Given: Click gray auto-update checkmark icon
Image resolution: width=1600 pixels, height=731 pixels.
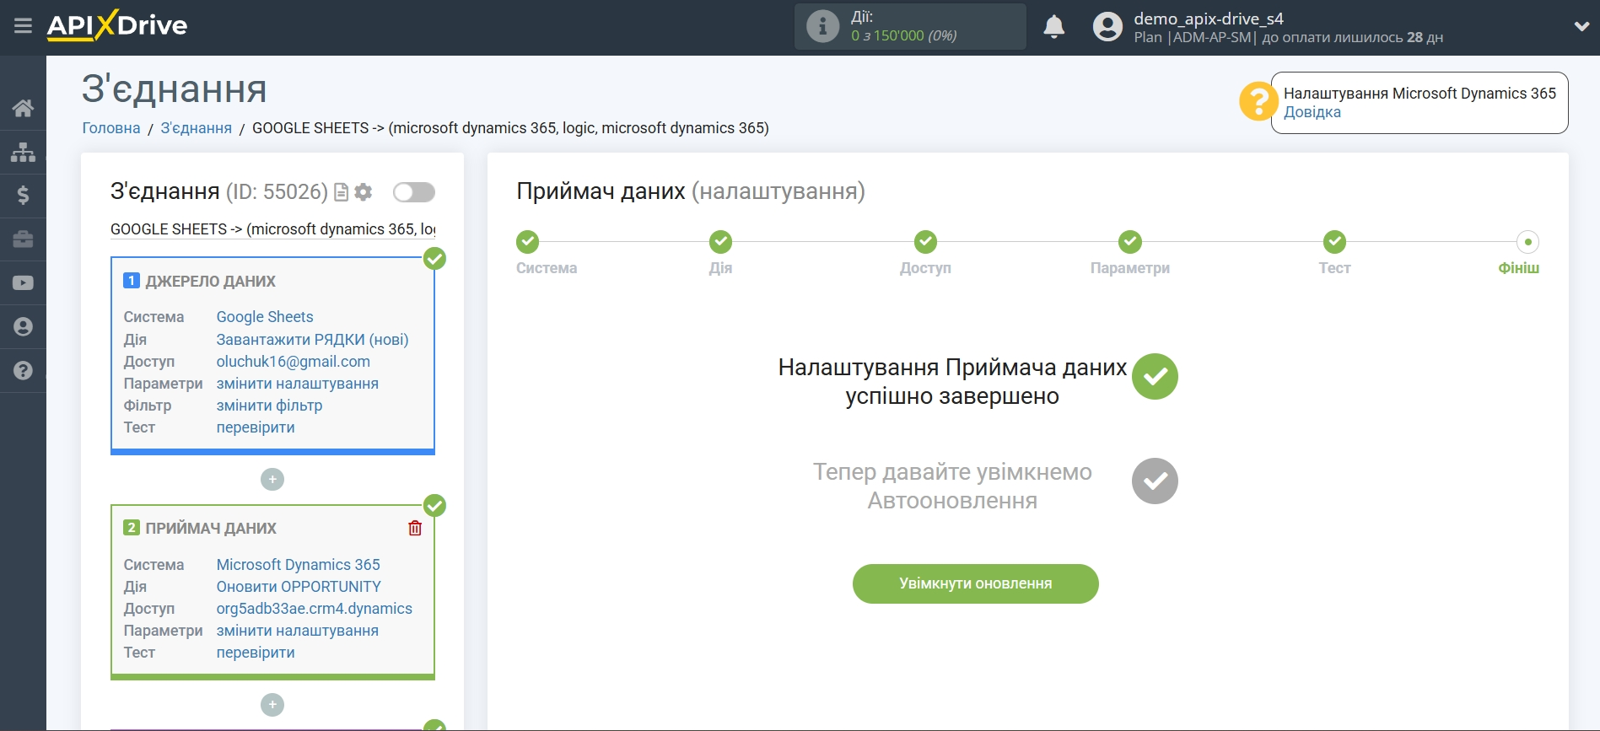Looking at the screenshot, I should click(x=1155, y=481).
